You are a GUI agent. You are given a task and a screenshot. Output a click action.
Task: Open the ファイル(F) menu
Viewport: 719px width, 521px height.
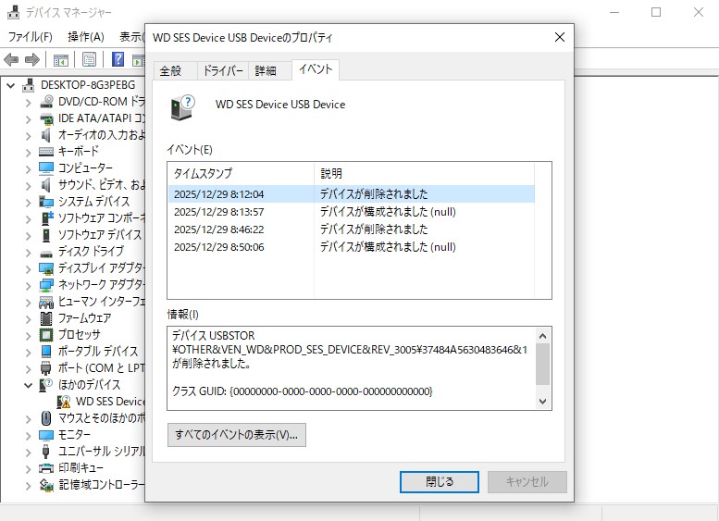tap(30, 37)
